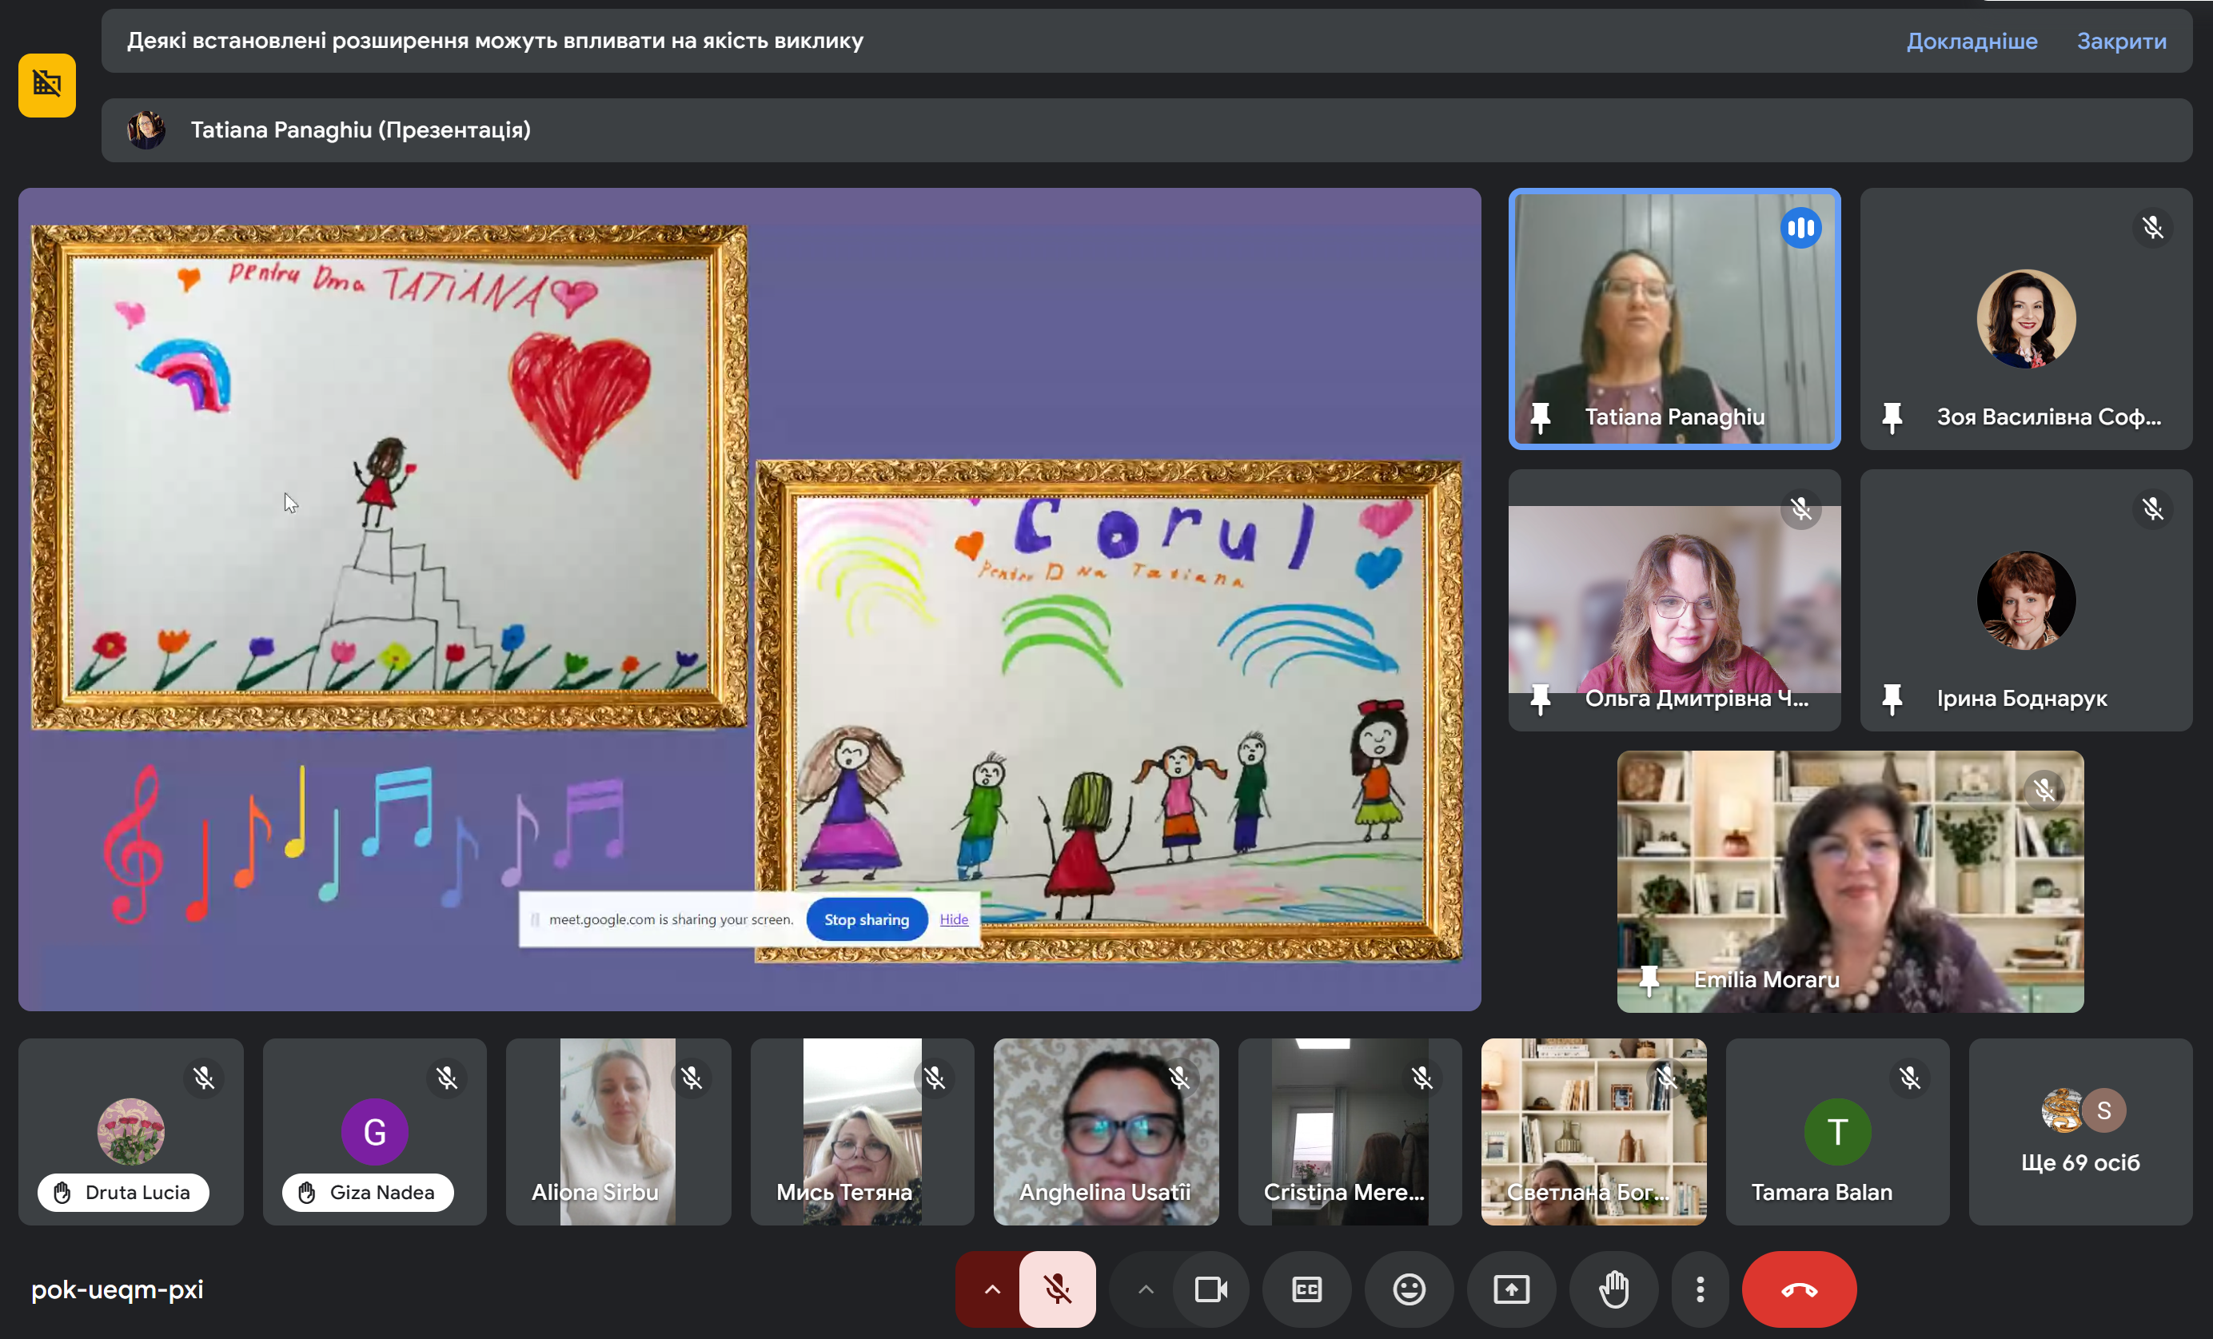Open the emoji reactions button
Image resolution: width=2213 pixels, height=1339 pixels.
(x=1410, y=1289)
